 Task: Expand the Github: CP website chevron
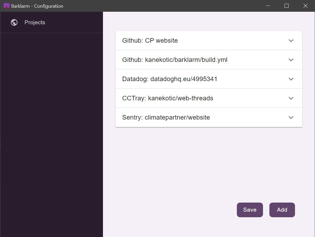[x=291, y=41]
